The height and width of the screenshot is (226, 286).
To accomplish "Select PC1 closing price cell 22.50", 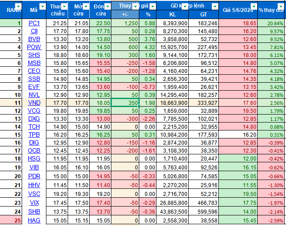I will 100,23.
